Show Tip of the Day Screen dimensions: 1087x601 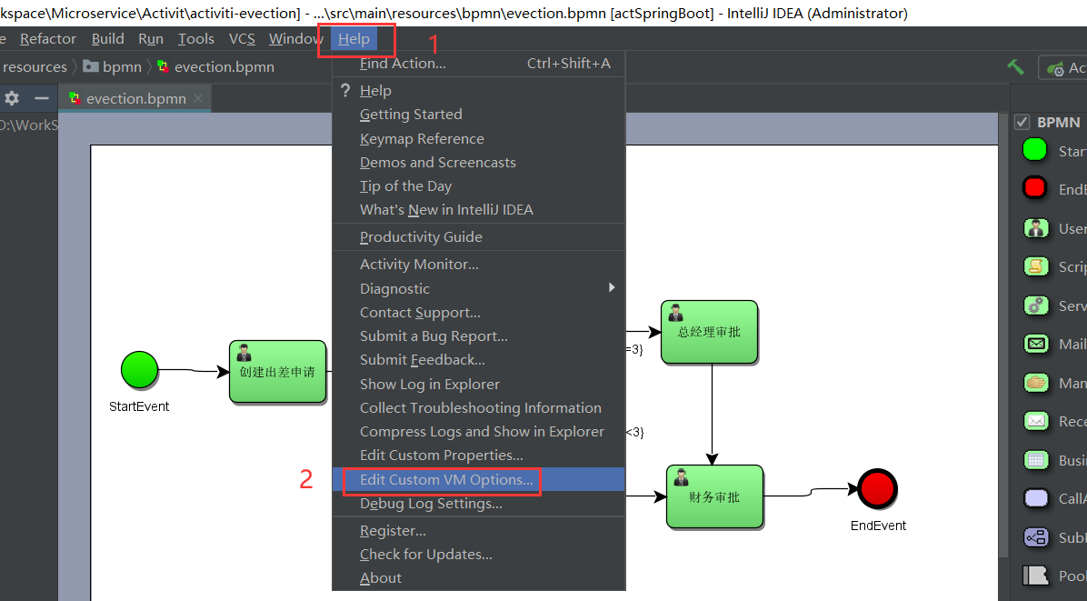click(478, 185)
